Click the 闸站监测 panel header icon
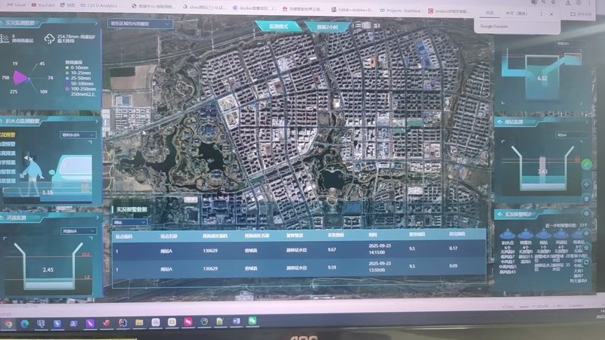 click(x=500, y=122)
